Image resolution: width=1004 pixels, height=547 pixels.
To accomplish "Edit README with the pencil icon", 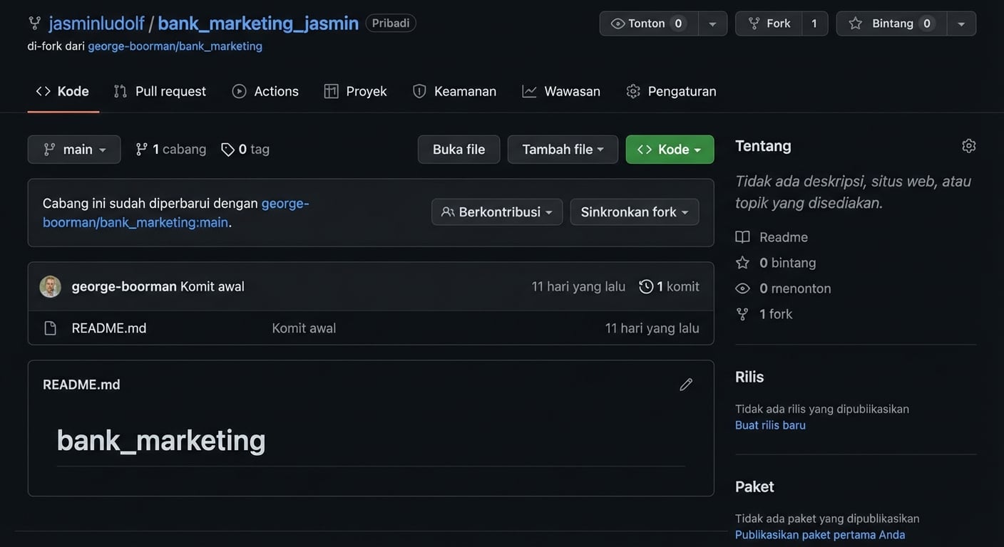I will point(686,385).
